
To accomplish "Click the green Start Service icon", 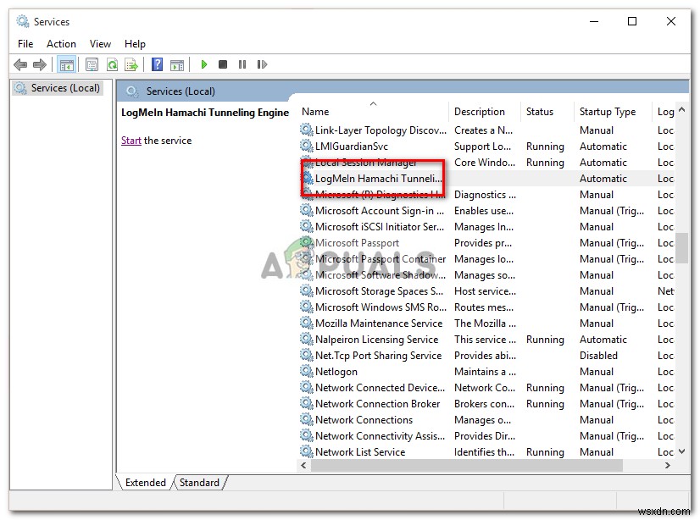I will [204, 64].
